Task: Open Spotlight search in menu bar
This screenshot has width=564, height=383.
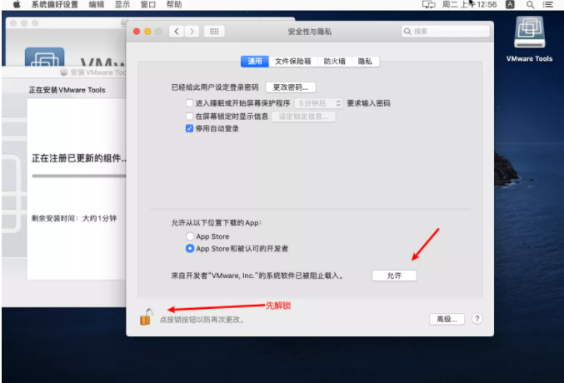Action: click(530, 5)
